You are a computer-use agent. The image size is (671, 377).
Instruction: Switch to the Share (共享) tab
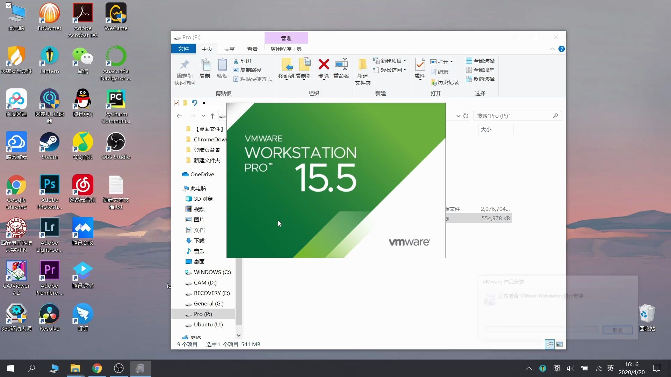tap(229, 49)
